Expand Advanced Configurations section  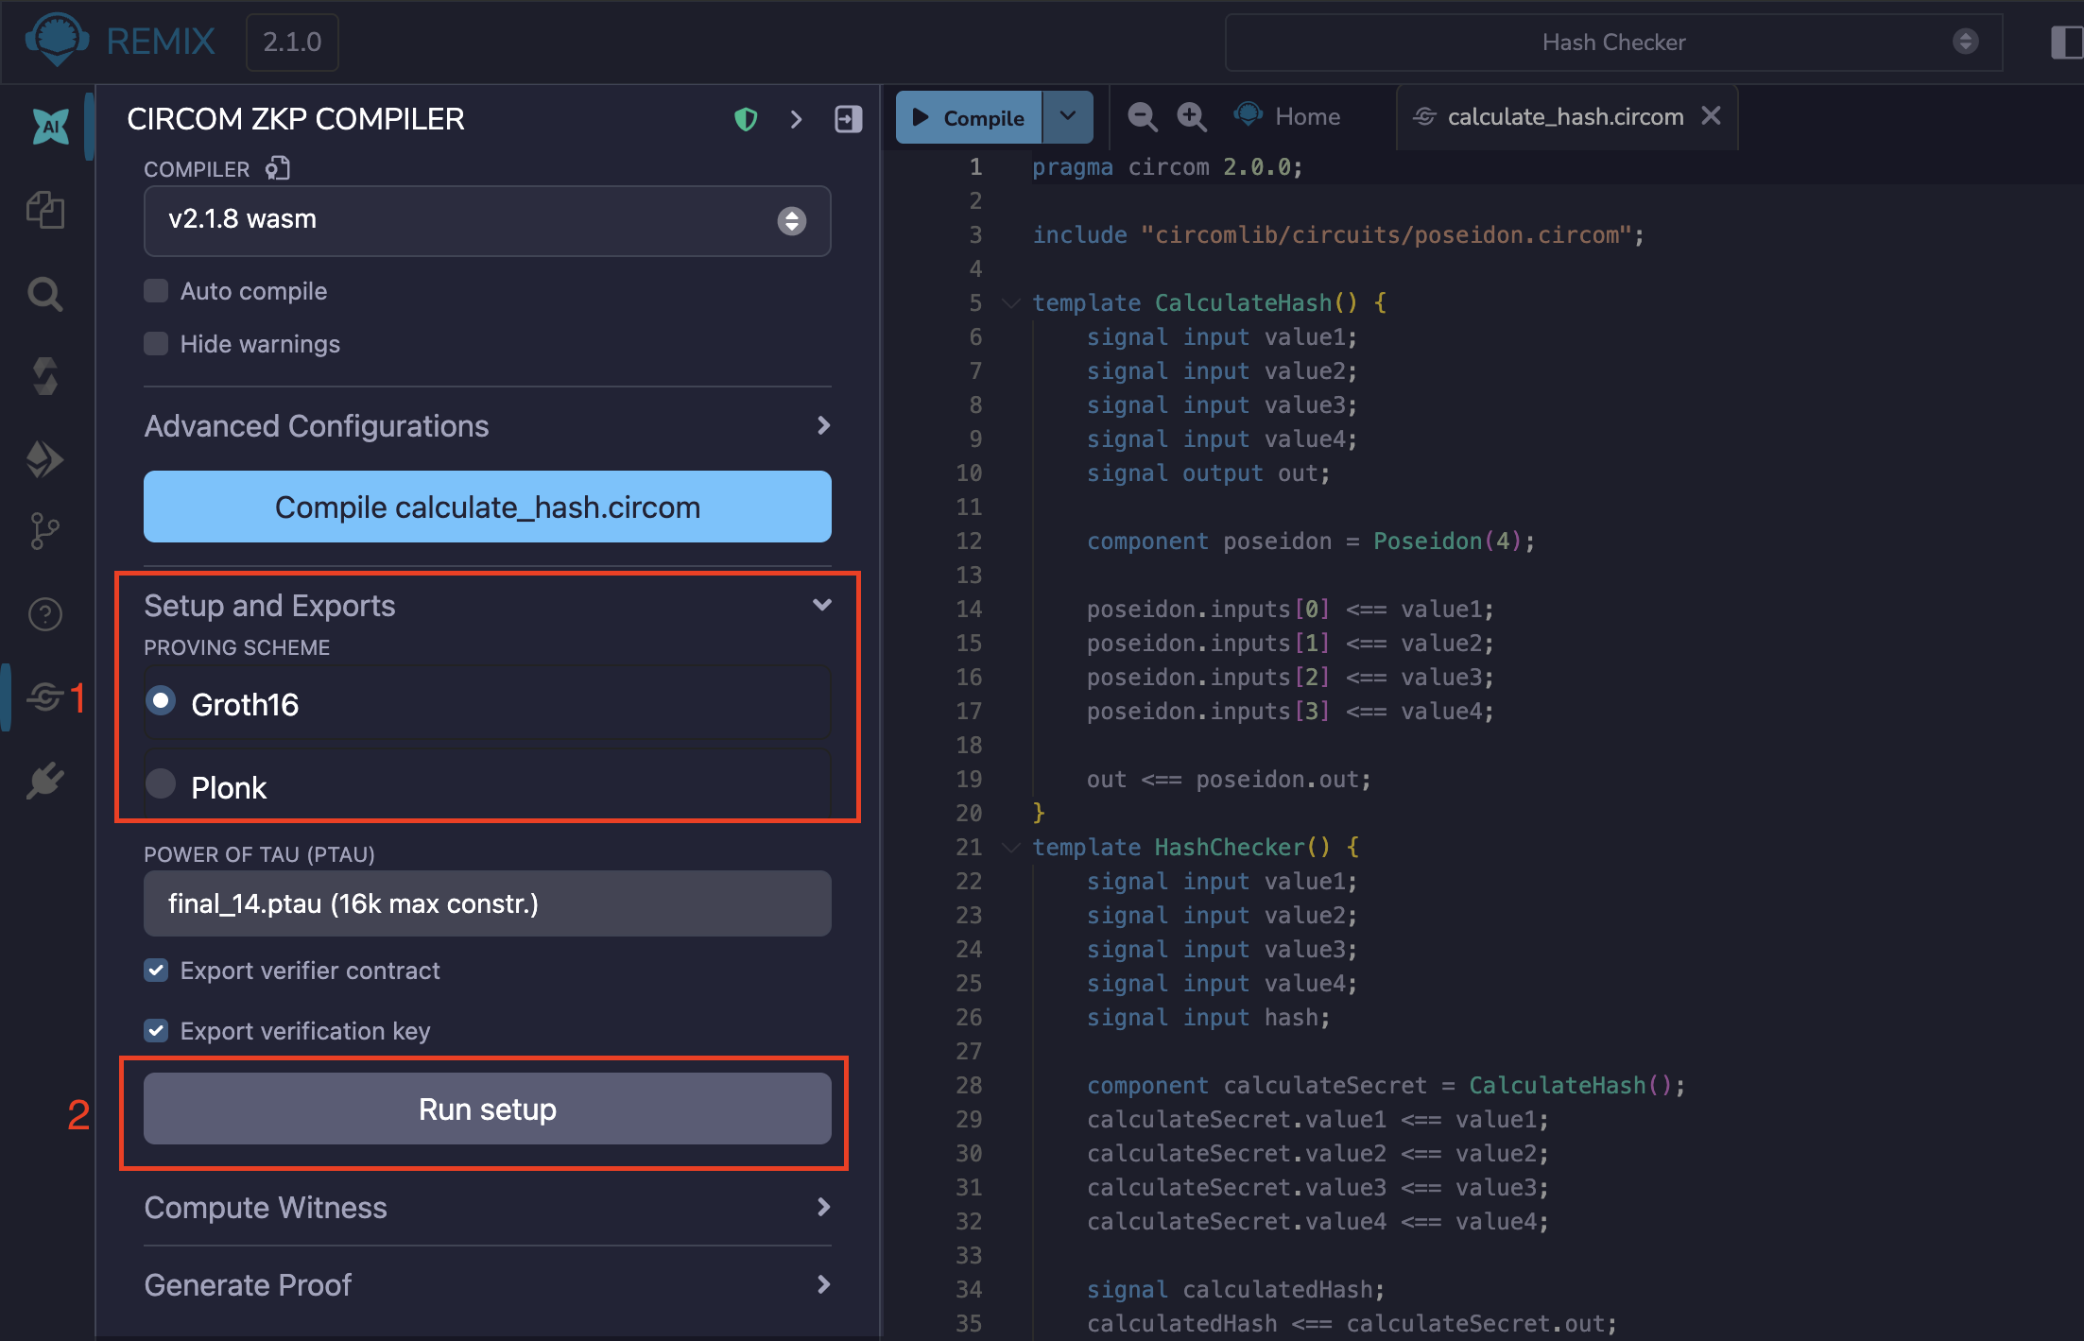tap(488, 426)
